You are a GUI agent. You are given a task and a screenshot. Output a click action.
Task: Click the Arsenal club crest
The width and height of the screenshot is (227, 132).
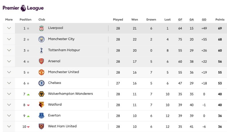41,61
